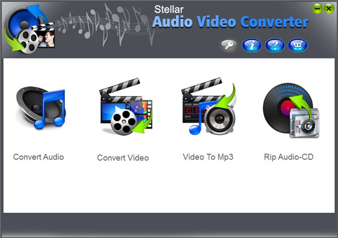338x238 pixels.
Task: Click the key-shaped registration button
Action: click(228, 46)
